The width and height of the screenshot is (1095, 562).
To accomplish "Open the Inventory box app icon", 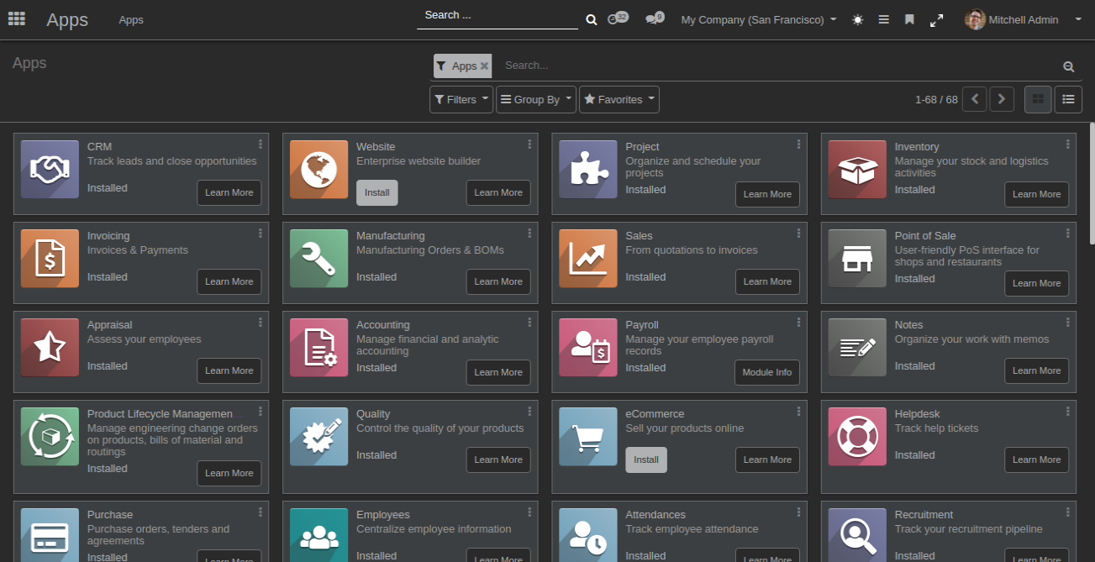I will click(x=857, y=170).
